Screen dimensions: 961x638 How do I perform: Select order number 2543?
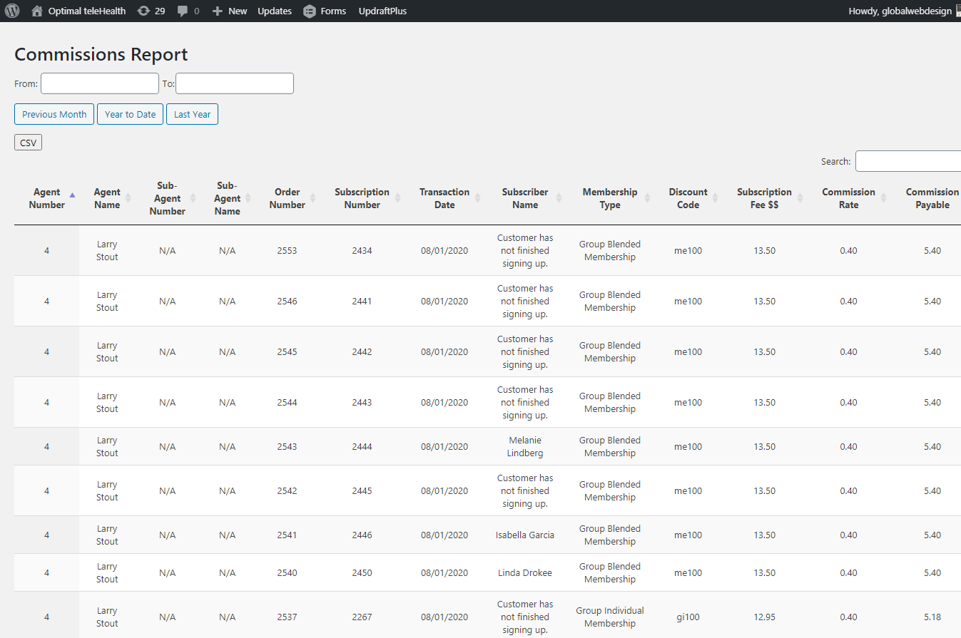[x=287, y=447]
